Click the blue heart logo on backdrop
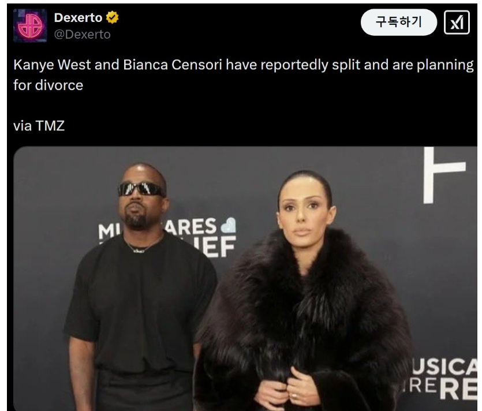The width and height of the screenshot is (482, 411). pyautogui.click(x=229, y=225)
